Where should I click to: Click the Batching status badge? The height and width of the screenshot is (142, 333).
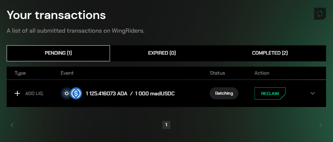point(224,93)
